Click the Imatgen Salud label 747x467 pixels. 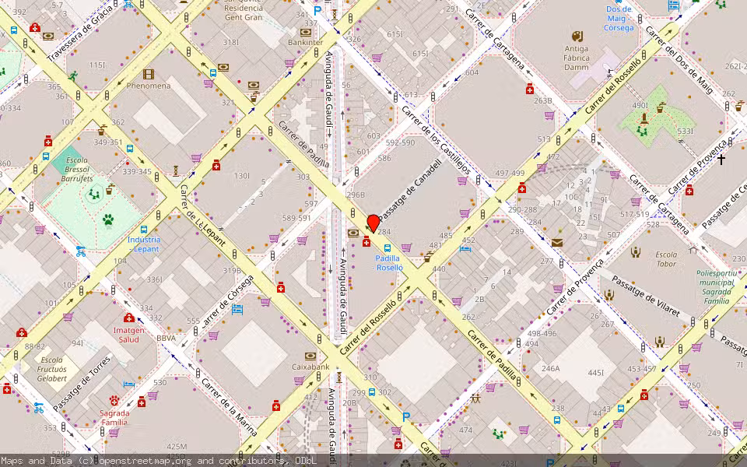pos(128,335)
